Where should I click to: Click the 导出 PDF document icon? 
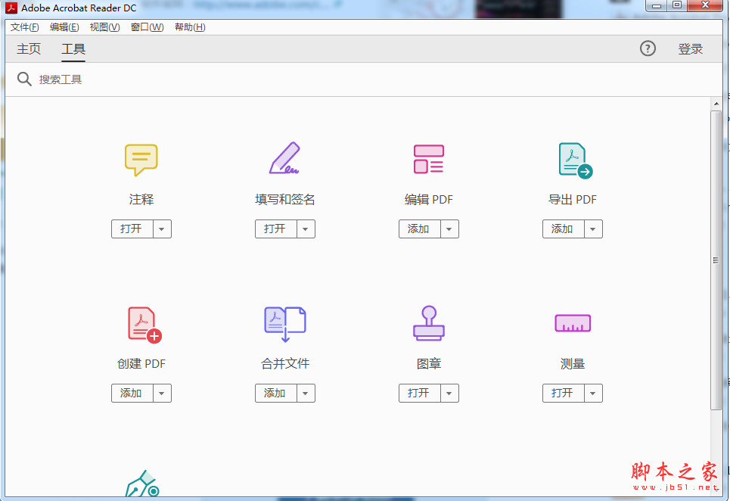(x=576, y=160)
